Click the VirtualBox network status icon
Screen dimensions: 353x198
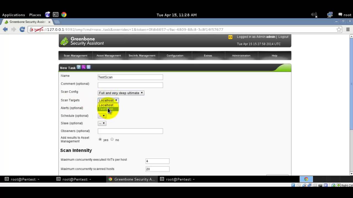309,186
